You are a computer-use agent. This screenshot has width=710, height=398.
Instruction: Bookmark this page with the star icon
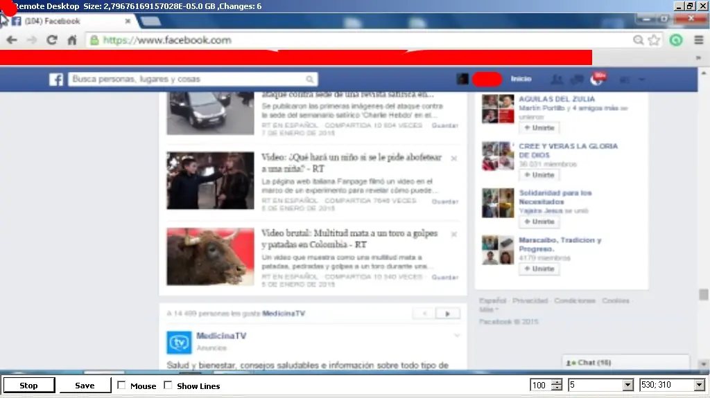pyautogui.click(x=654, y=40)
